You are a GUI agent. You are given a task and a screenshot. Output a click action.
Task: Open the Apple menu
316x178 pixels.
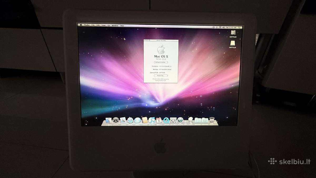coord(81,25)
